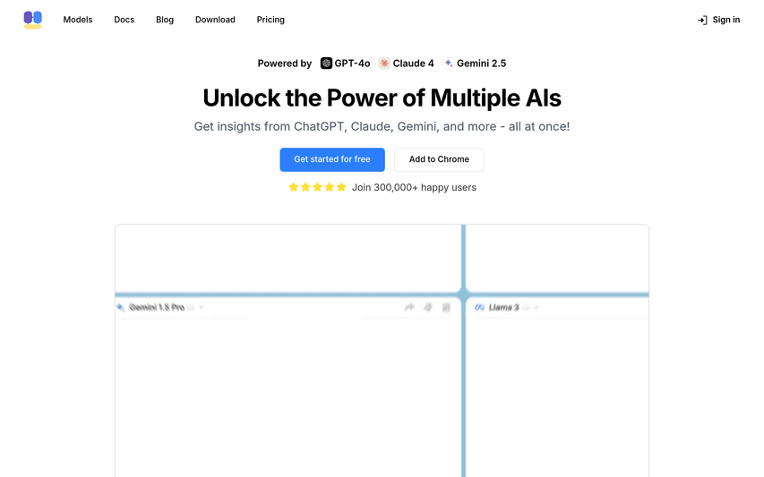Open the Docs page from navigation
Screen dimensions: 764x477
[x=124, y=20]
